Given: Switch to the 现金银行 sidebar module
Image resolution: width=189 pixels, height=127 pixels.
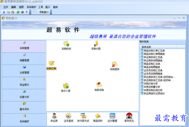Looking at the screenshot, I should [x=24, y=83].
